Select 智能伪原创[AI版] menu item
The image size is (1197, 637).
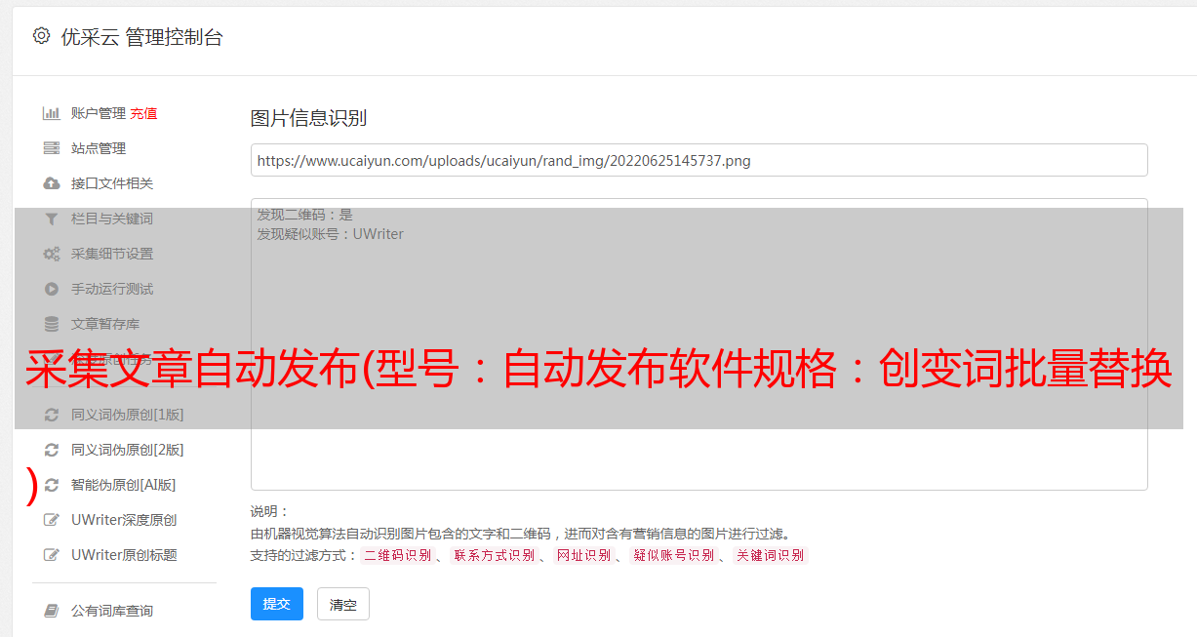click(124, 485)
